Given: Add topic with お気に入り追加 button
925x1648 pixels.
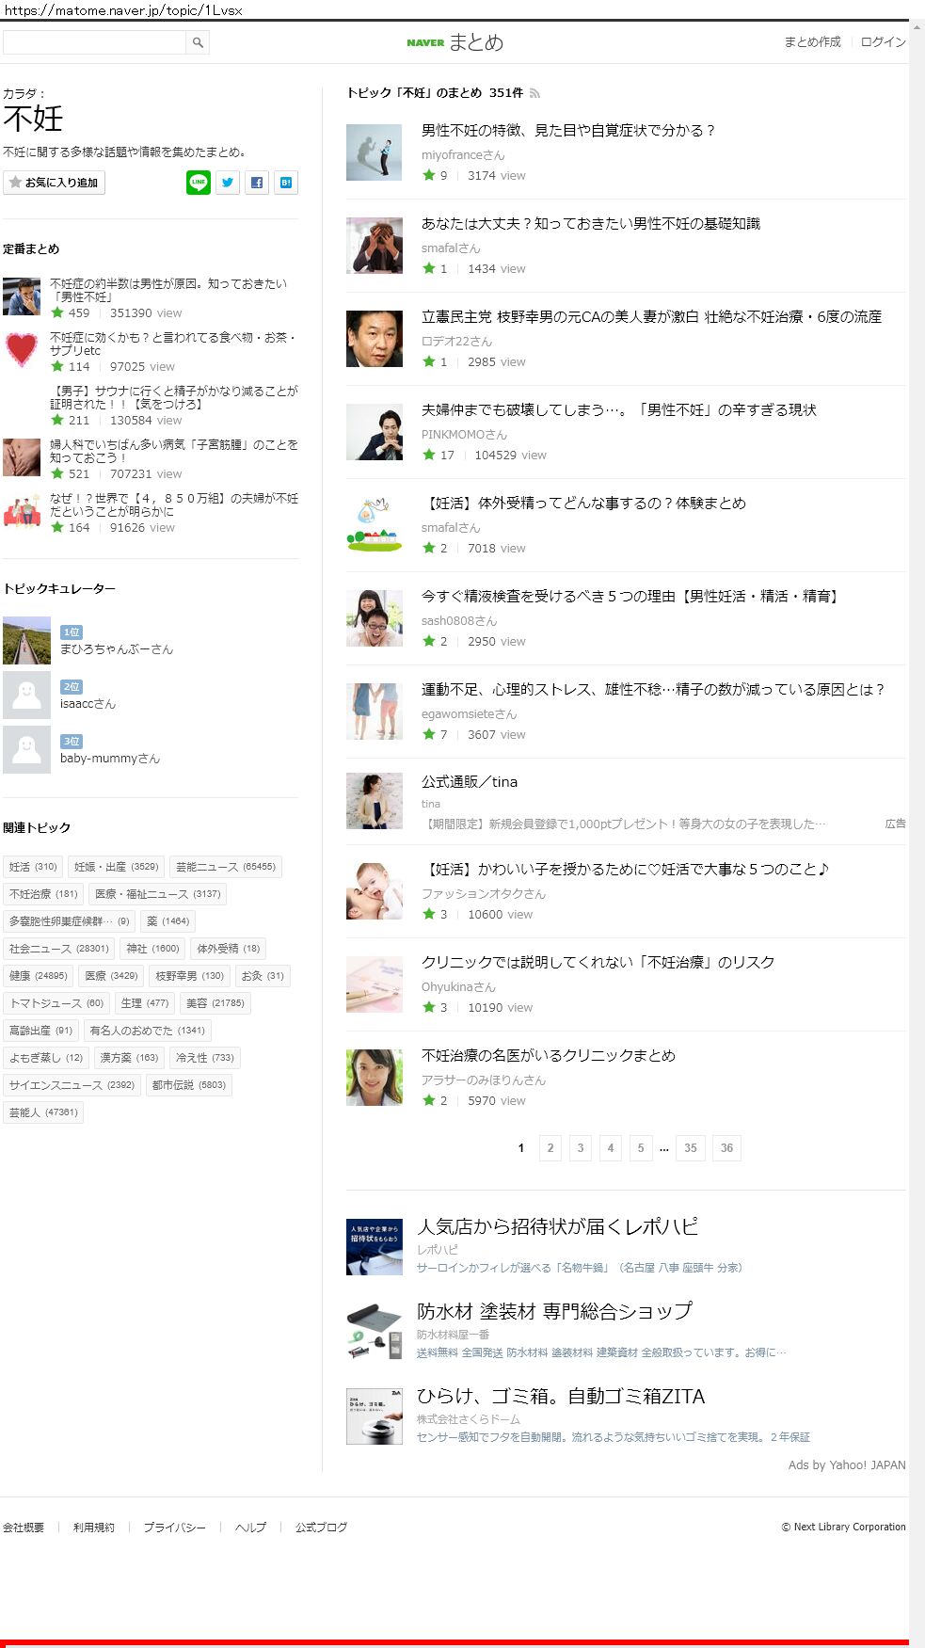Looking at the screenshot, I should 54,183.
